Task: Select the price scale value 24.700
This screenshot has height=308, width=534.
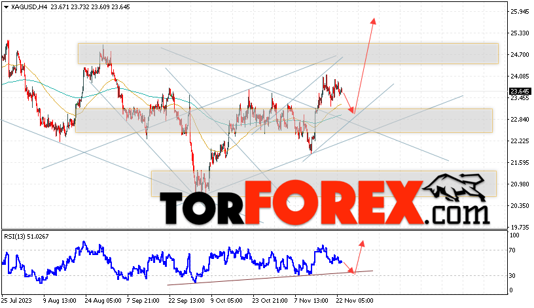Action: [x=520, y=54]
